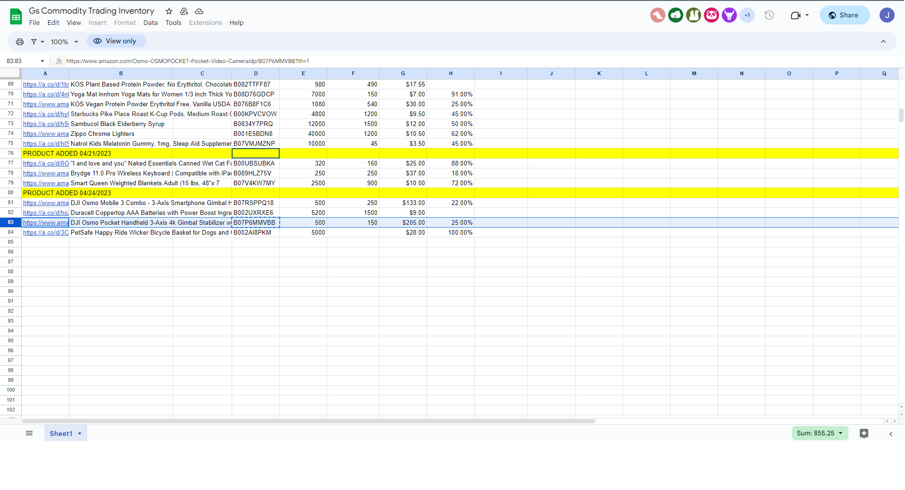Open the File menu
Screen dimensions: 905x490
coord(34,23)
